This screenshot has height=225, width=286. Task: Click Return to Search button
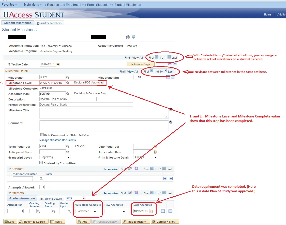pos(33,221)
